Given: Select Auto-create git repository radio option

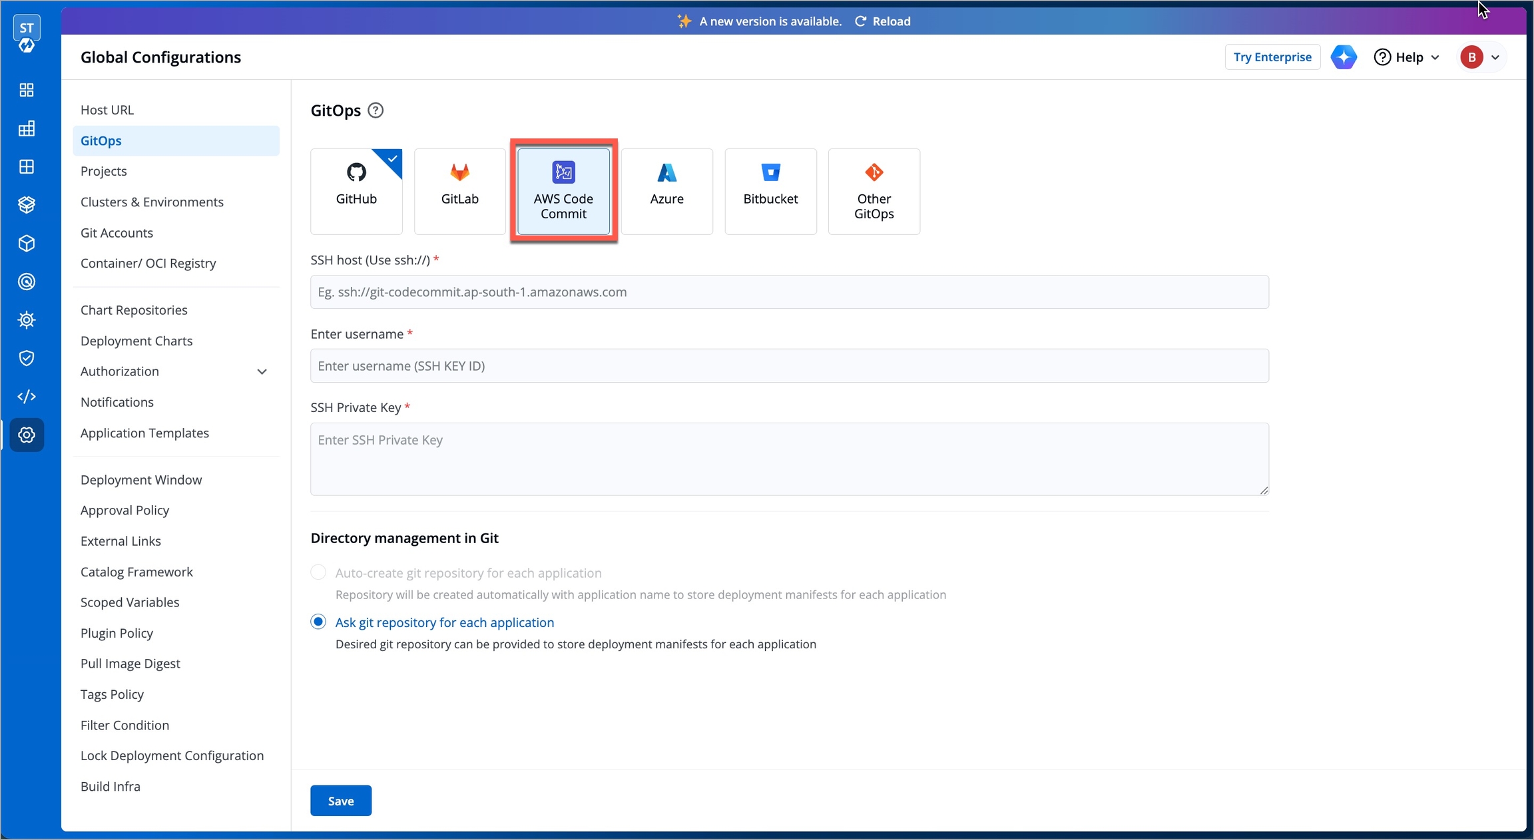Looking at the screenshot, I should [318, 572].
